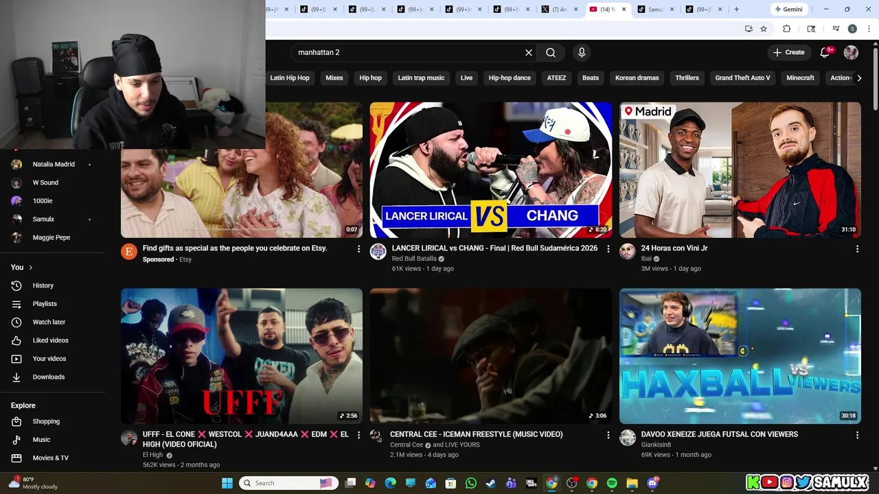
Task: Open three-dot menu for Central Cee Iceman Freestyle
Action: [608, 435]
